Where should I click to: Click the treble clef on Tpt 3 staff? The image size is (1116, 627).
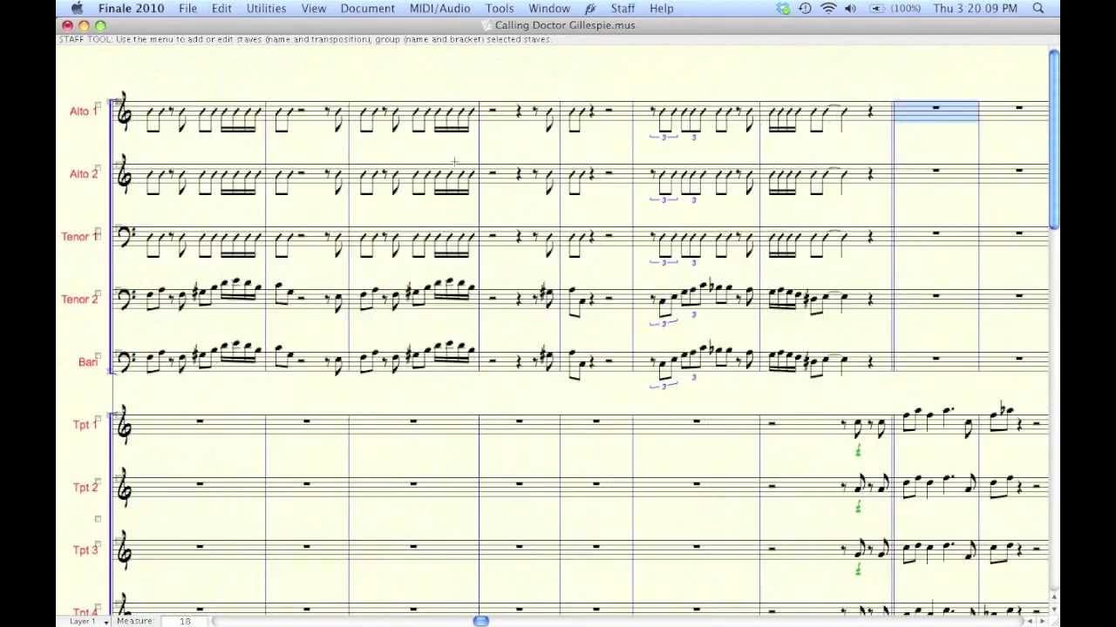point(125,551)
